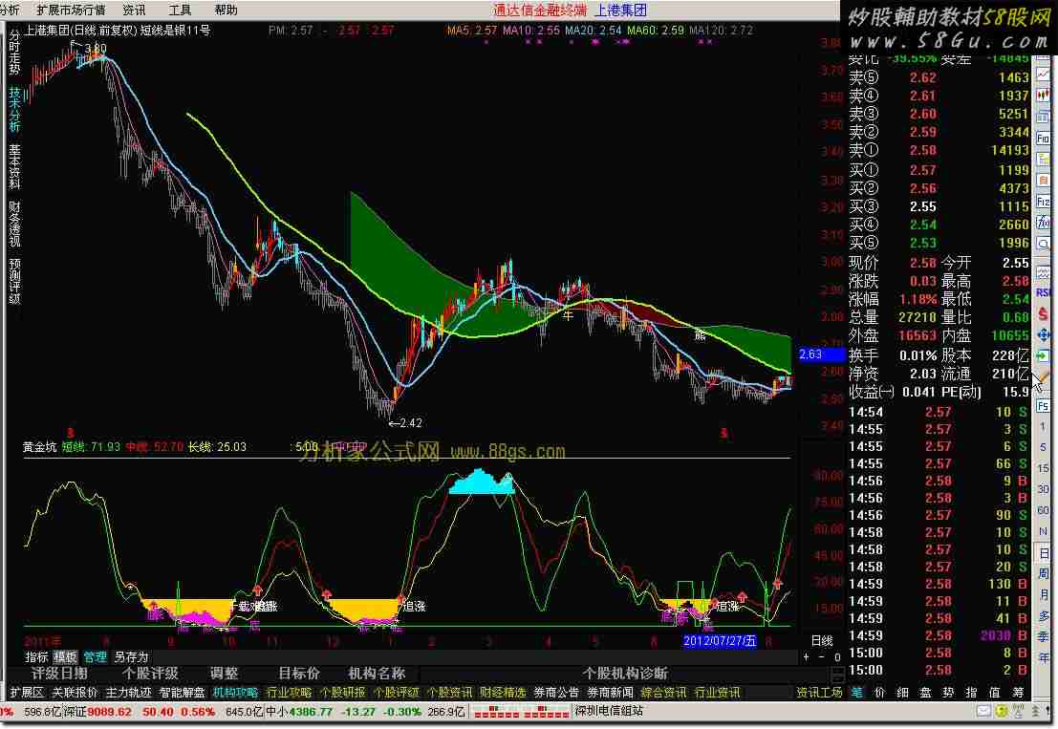Viewport: 1058px width, 729px height.
Task: Select the 筹 chip distribution tab
Action: [x=1018, y=693]
